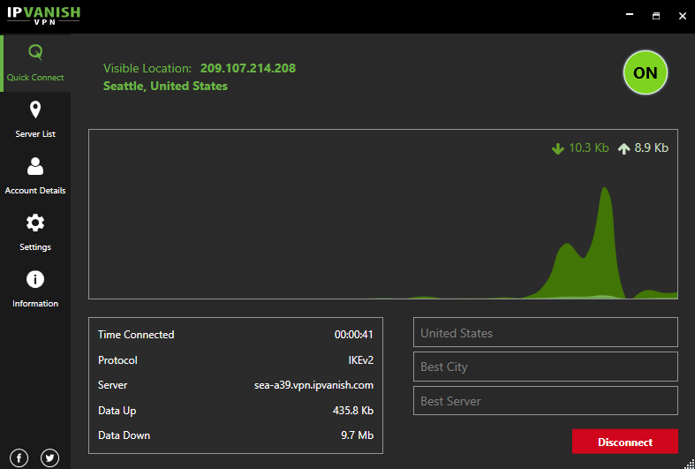This screenshot has width=695, height=469.
Task: Click the download arrow speed icon
Action: point(557,148)
